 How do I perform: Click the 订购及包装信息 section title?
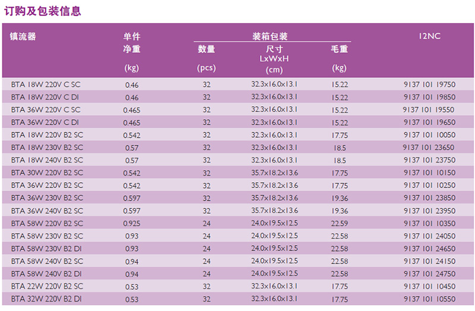coord(42,10)
